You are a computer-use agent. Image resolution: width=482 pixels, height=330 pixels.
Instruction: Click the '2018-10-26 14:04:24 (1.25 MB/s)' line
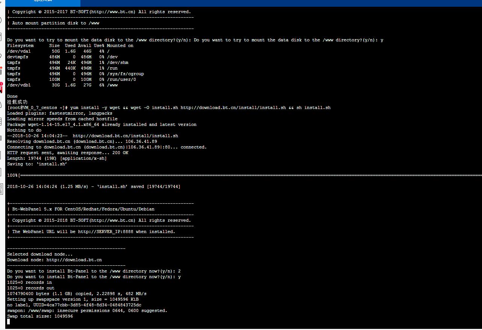(x=94, y=186)
